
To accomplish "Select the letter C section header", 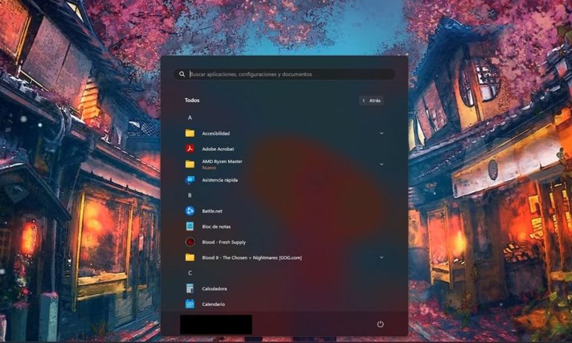I will tap(190, 273).
